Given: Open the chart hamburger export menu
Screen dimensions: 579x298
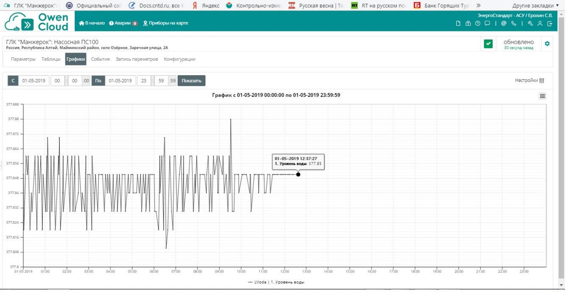Looking at the screenshot, I should 542,96.
